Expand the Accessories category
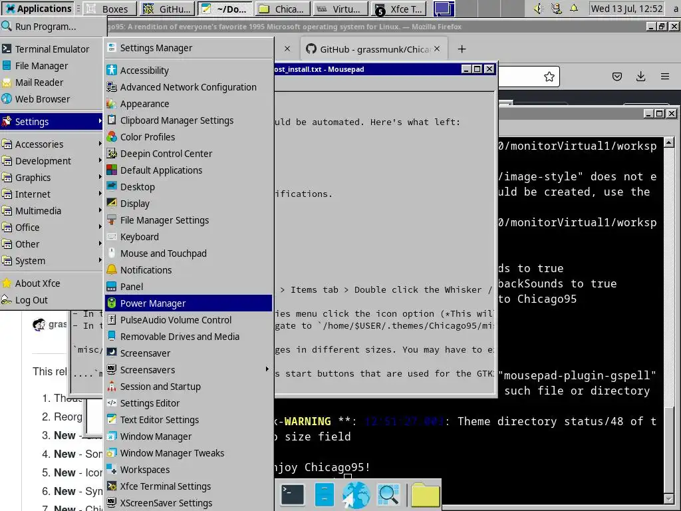Viewport: 681px width, 511px height. 52,144
